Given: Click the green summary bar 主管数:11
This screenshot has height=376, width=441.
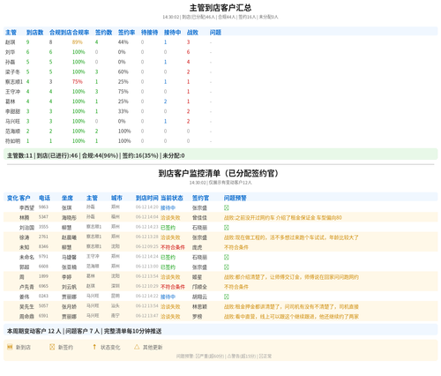Looking at the screenshot, I should (220, 155).
